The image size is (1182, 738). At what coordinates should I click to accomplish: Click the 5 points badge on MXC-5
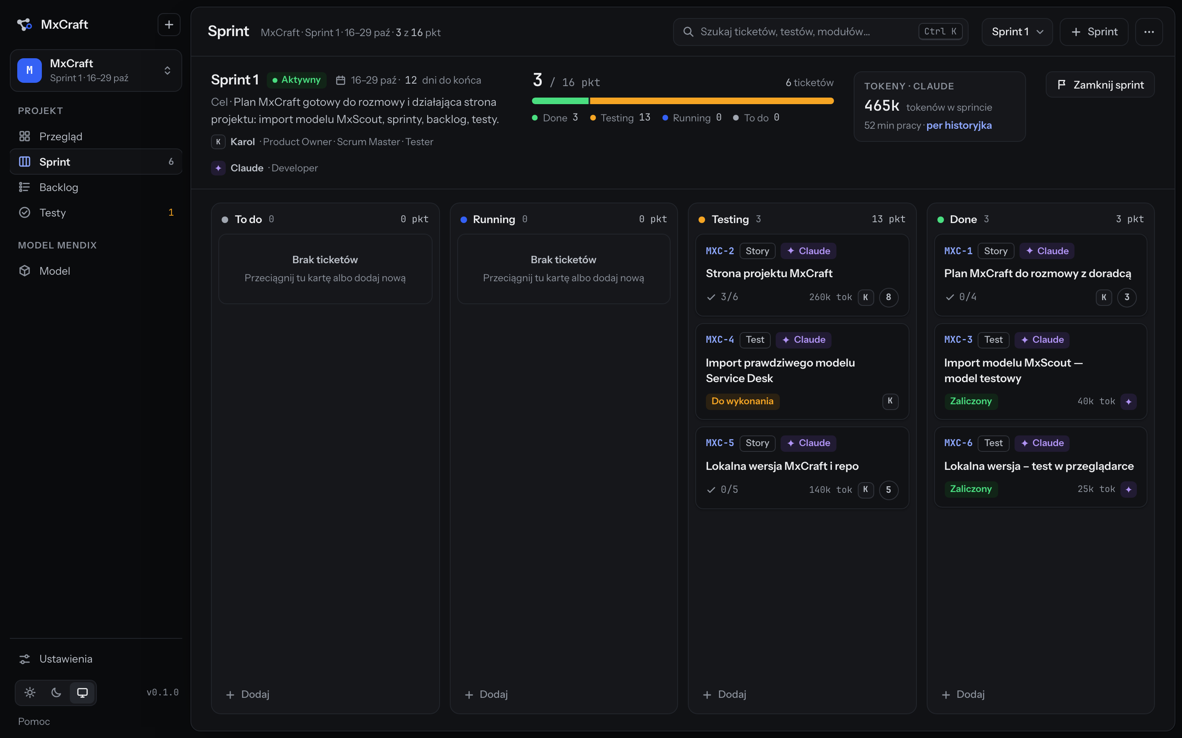[x=889, y=490]
